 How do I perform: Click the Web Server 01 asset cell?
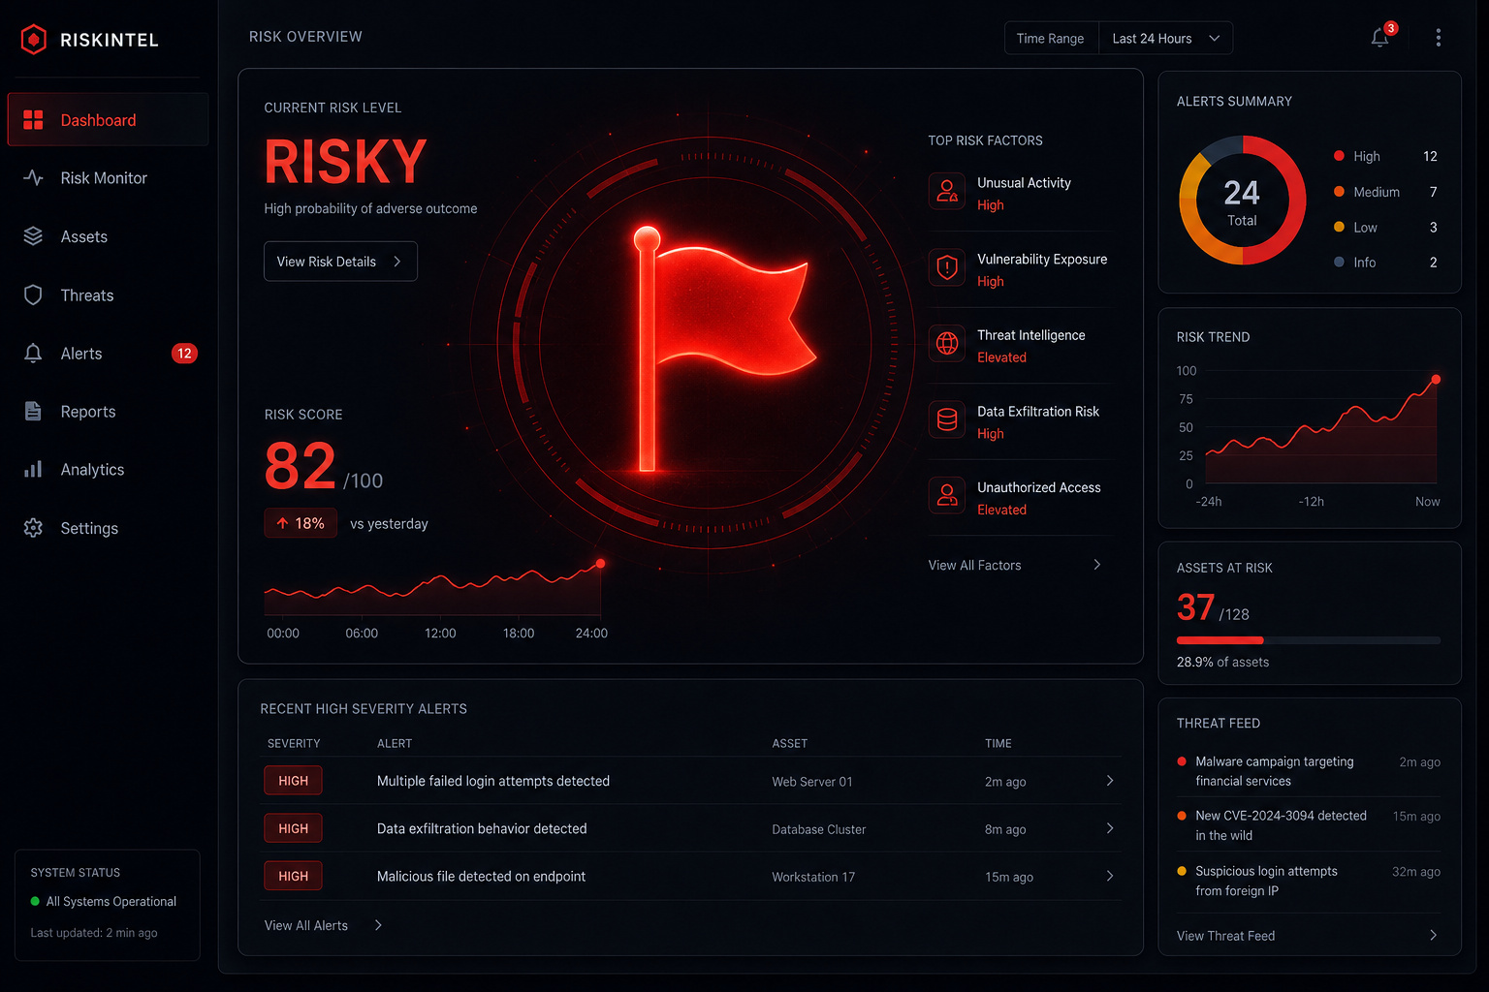tap(812, 782)
